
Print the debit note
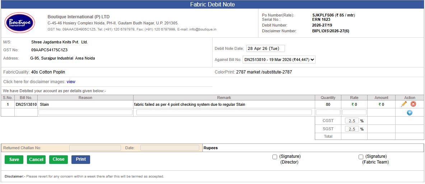tap(81, 160)
